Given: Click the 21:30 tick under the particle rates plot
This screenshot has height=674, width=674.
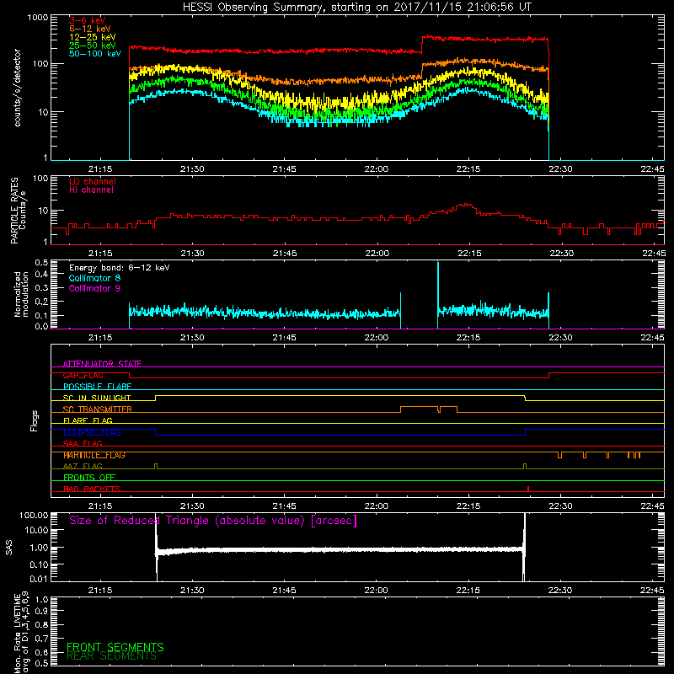Looking at the screenshot, I should coord(192,254).
